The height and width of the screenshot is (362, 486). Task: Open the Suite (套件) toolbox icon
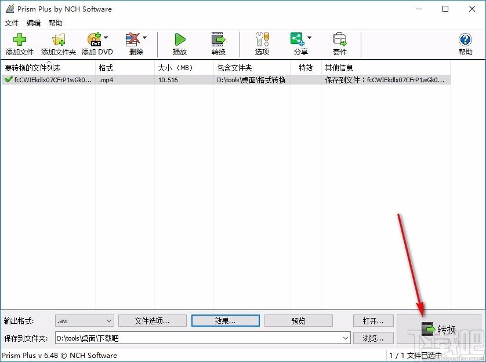[339, 39]
